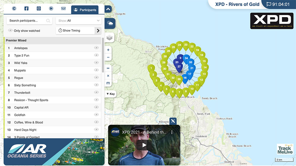The width and height of the screenshot is (296, 166).
Task: Toggle watch eye for Wild Yaks
Action: pyautogui.click(x=96, y=63)
